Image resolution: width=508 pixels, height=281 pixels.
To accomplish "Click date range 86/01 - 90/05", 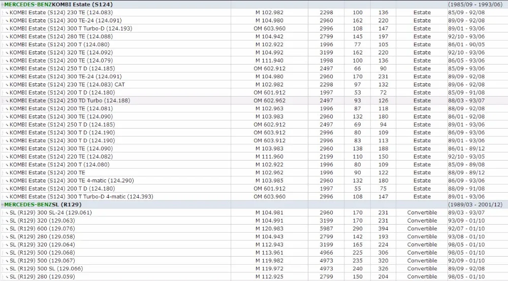I will [466, 44].
